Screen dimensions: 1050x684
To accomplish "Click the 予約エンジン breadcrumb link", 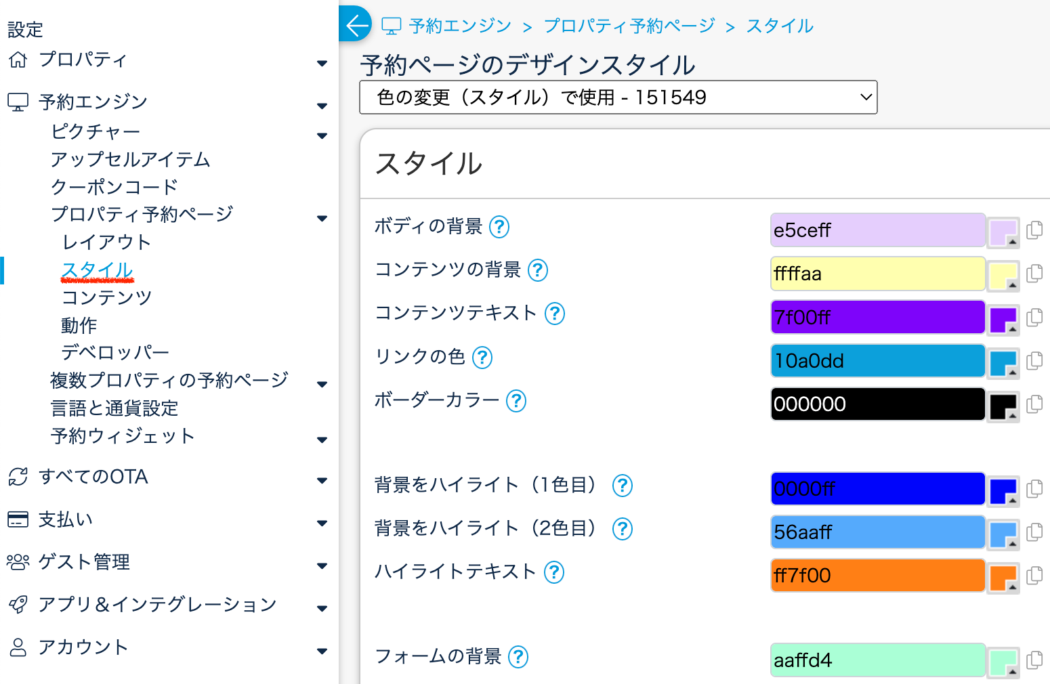I will pyautogui.click(x=460, y=26).
